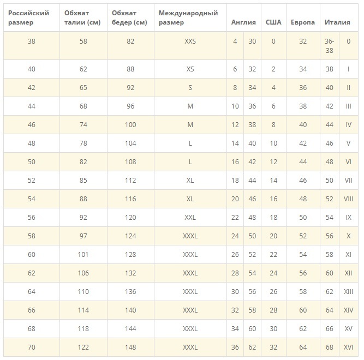Viewport: 364px width, 360px height.
Task: Click the 'Российский размер' column header
Action: [29, 17]
